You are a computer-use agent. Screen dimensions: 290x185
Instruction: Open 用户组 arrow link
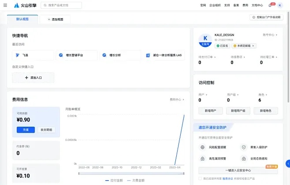tap(233, 94)
